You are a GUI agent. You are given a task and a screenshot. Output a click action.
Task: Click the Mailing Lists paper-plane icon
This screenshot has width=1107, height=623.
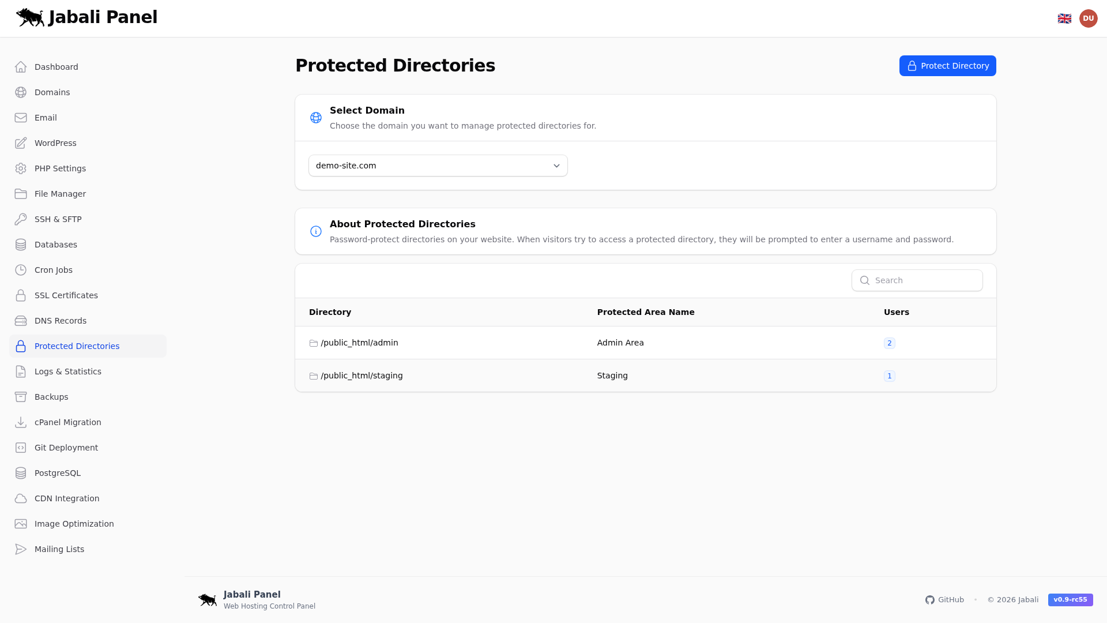21,549
